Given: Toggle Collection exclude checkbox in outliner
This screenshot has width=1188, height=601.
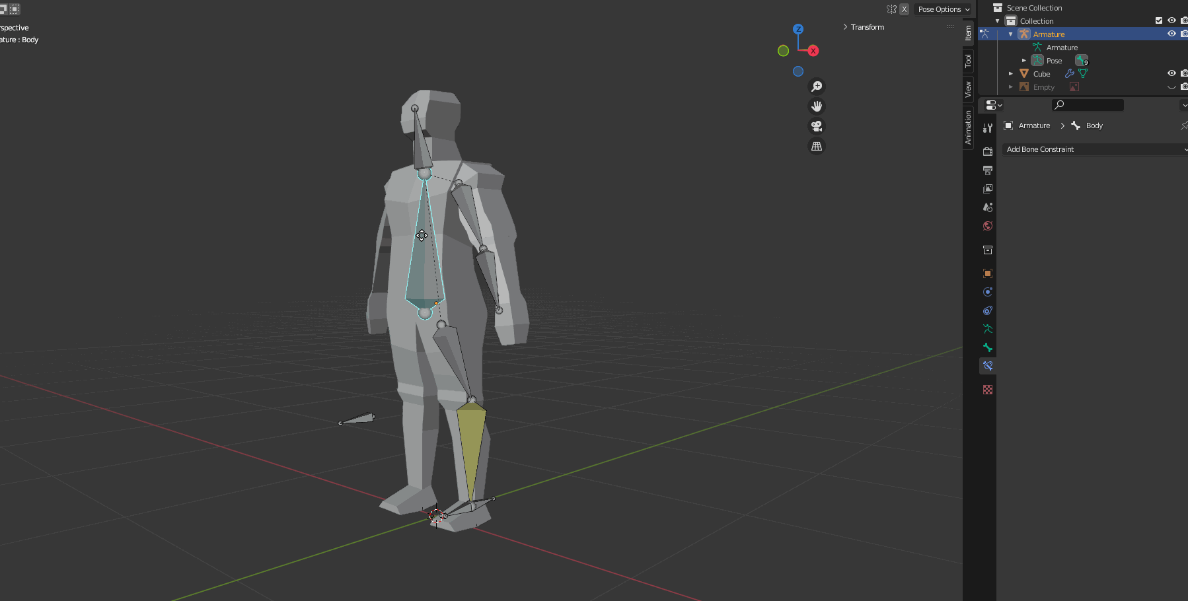Looking at the screenshot, I should (1158, 20).
